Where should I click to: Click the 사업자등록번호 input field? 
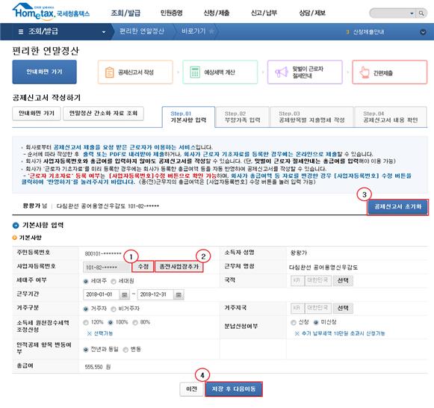pyautogui.click(x=107, y=267)
